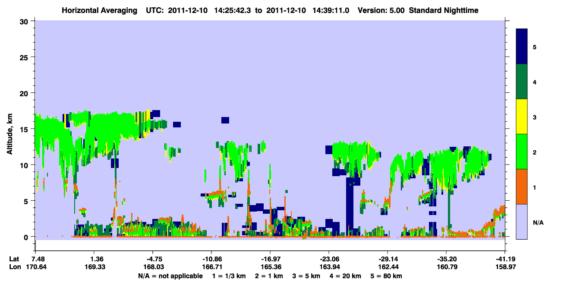Click the y-axis tick label 25
Image resolution: width=561 pixels, height=288 pixels.
point(25,57)
